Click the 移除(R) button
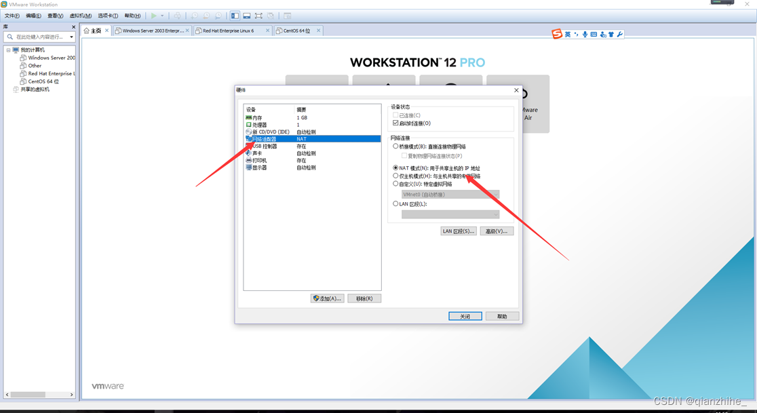 (364, 298)
